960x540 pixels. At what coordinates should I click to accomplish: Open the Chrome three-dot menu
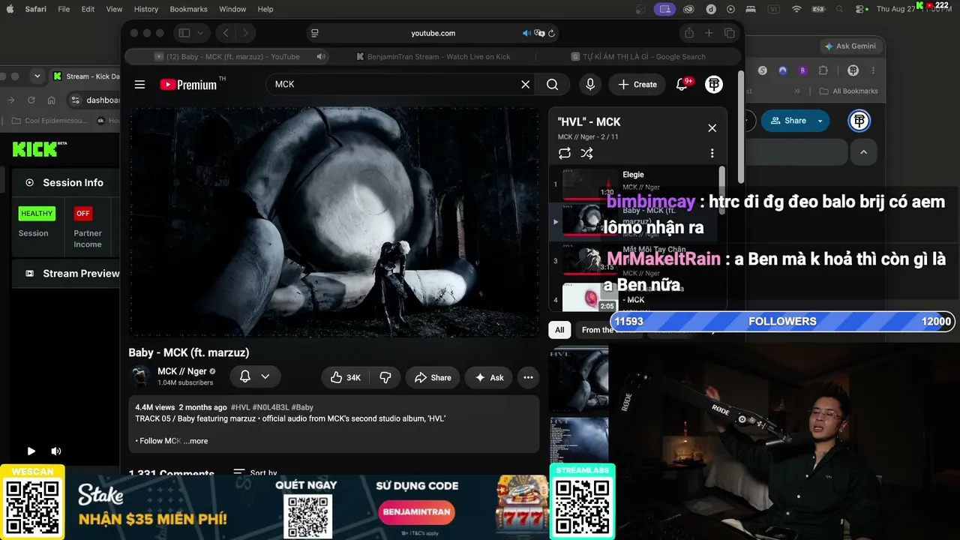click(x=873, y=70)
